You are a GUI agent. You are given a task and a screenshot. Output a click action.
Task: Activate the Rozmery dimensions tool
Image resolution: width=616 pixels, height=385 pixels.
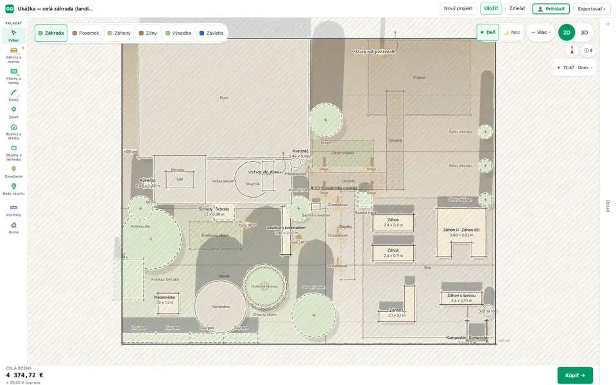[13, 210]
